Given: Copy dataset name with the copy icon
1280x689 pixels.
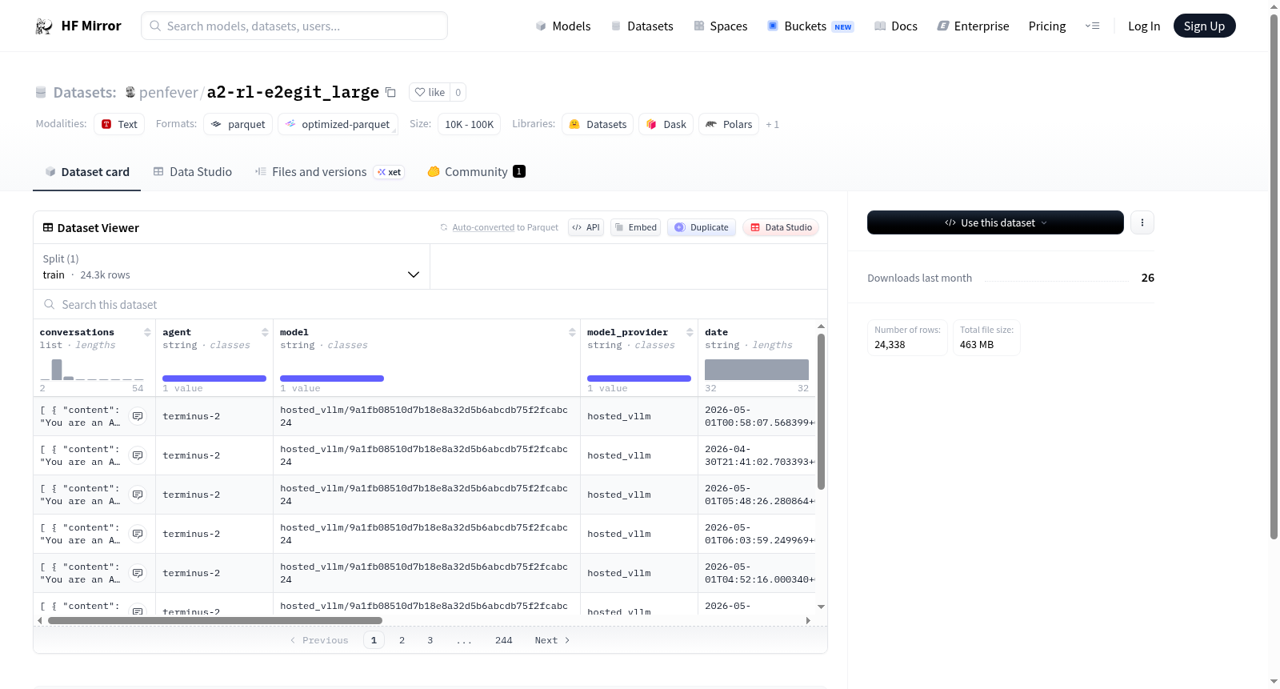Looking at the screenshot, I should tap(390, 92).
